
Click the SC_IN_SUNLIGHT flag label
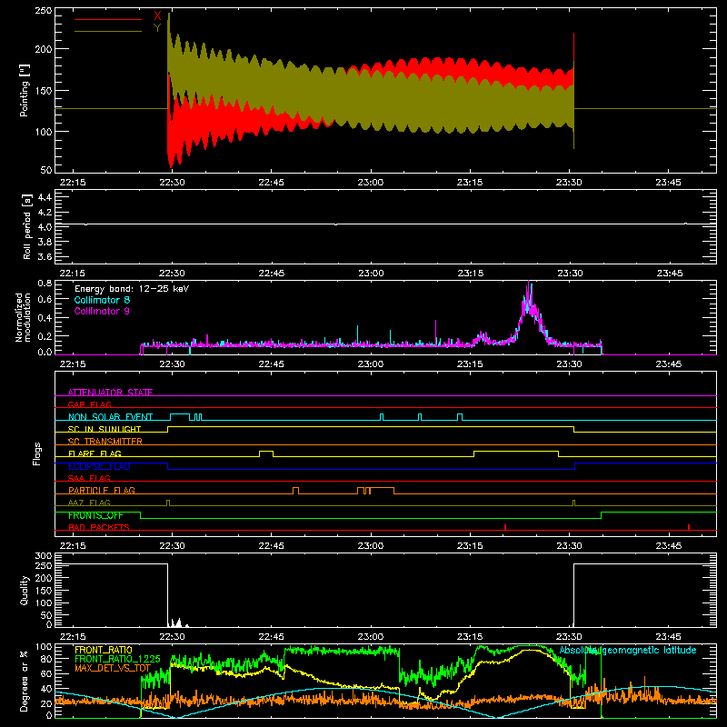[105, 429]
